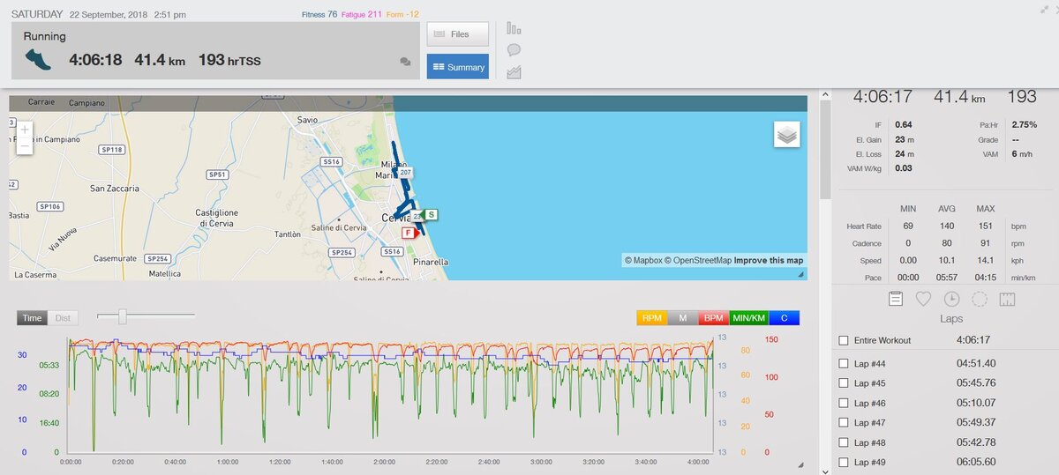Viewport: 1059px width, 475px height.
Task: Click the Running workout title
Action: pyautogui.click(x=45, y=37)
